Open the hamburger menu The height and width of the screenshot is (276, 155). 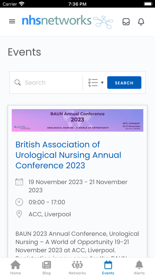[x=12, y=21]
